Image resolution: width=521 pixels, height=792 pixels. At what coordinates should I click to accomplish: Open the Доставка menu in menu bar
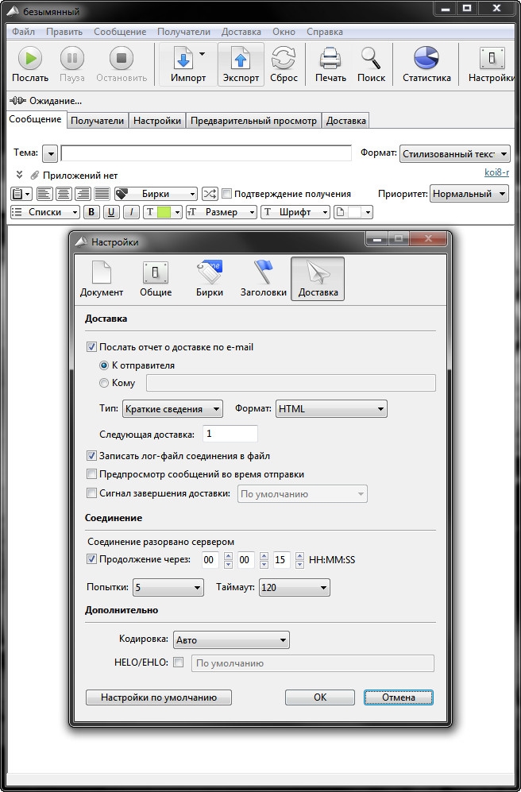click(241, 32)
